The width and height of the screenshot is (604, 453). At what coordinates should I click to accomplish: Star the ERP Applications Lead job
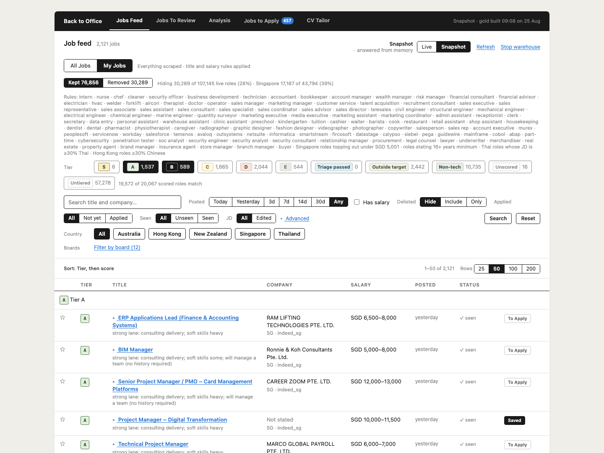click(62, 318)
